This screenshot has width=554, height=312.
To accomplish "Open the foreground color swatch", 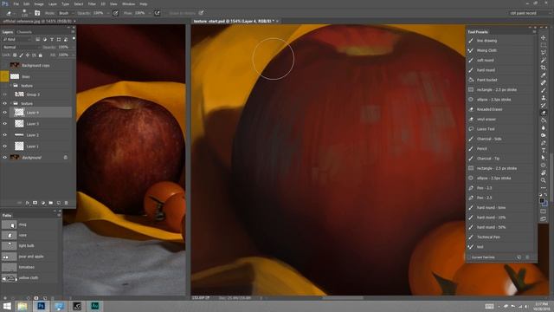I will (x=542, y=200).
